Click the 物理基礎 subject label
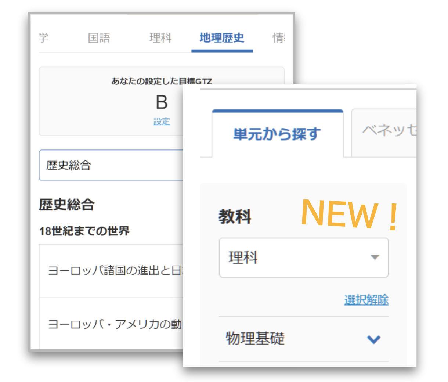The height and width of the screenshot is (382, 448). click(x=255, y=338)
